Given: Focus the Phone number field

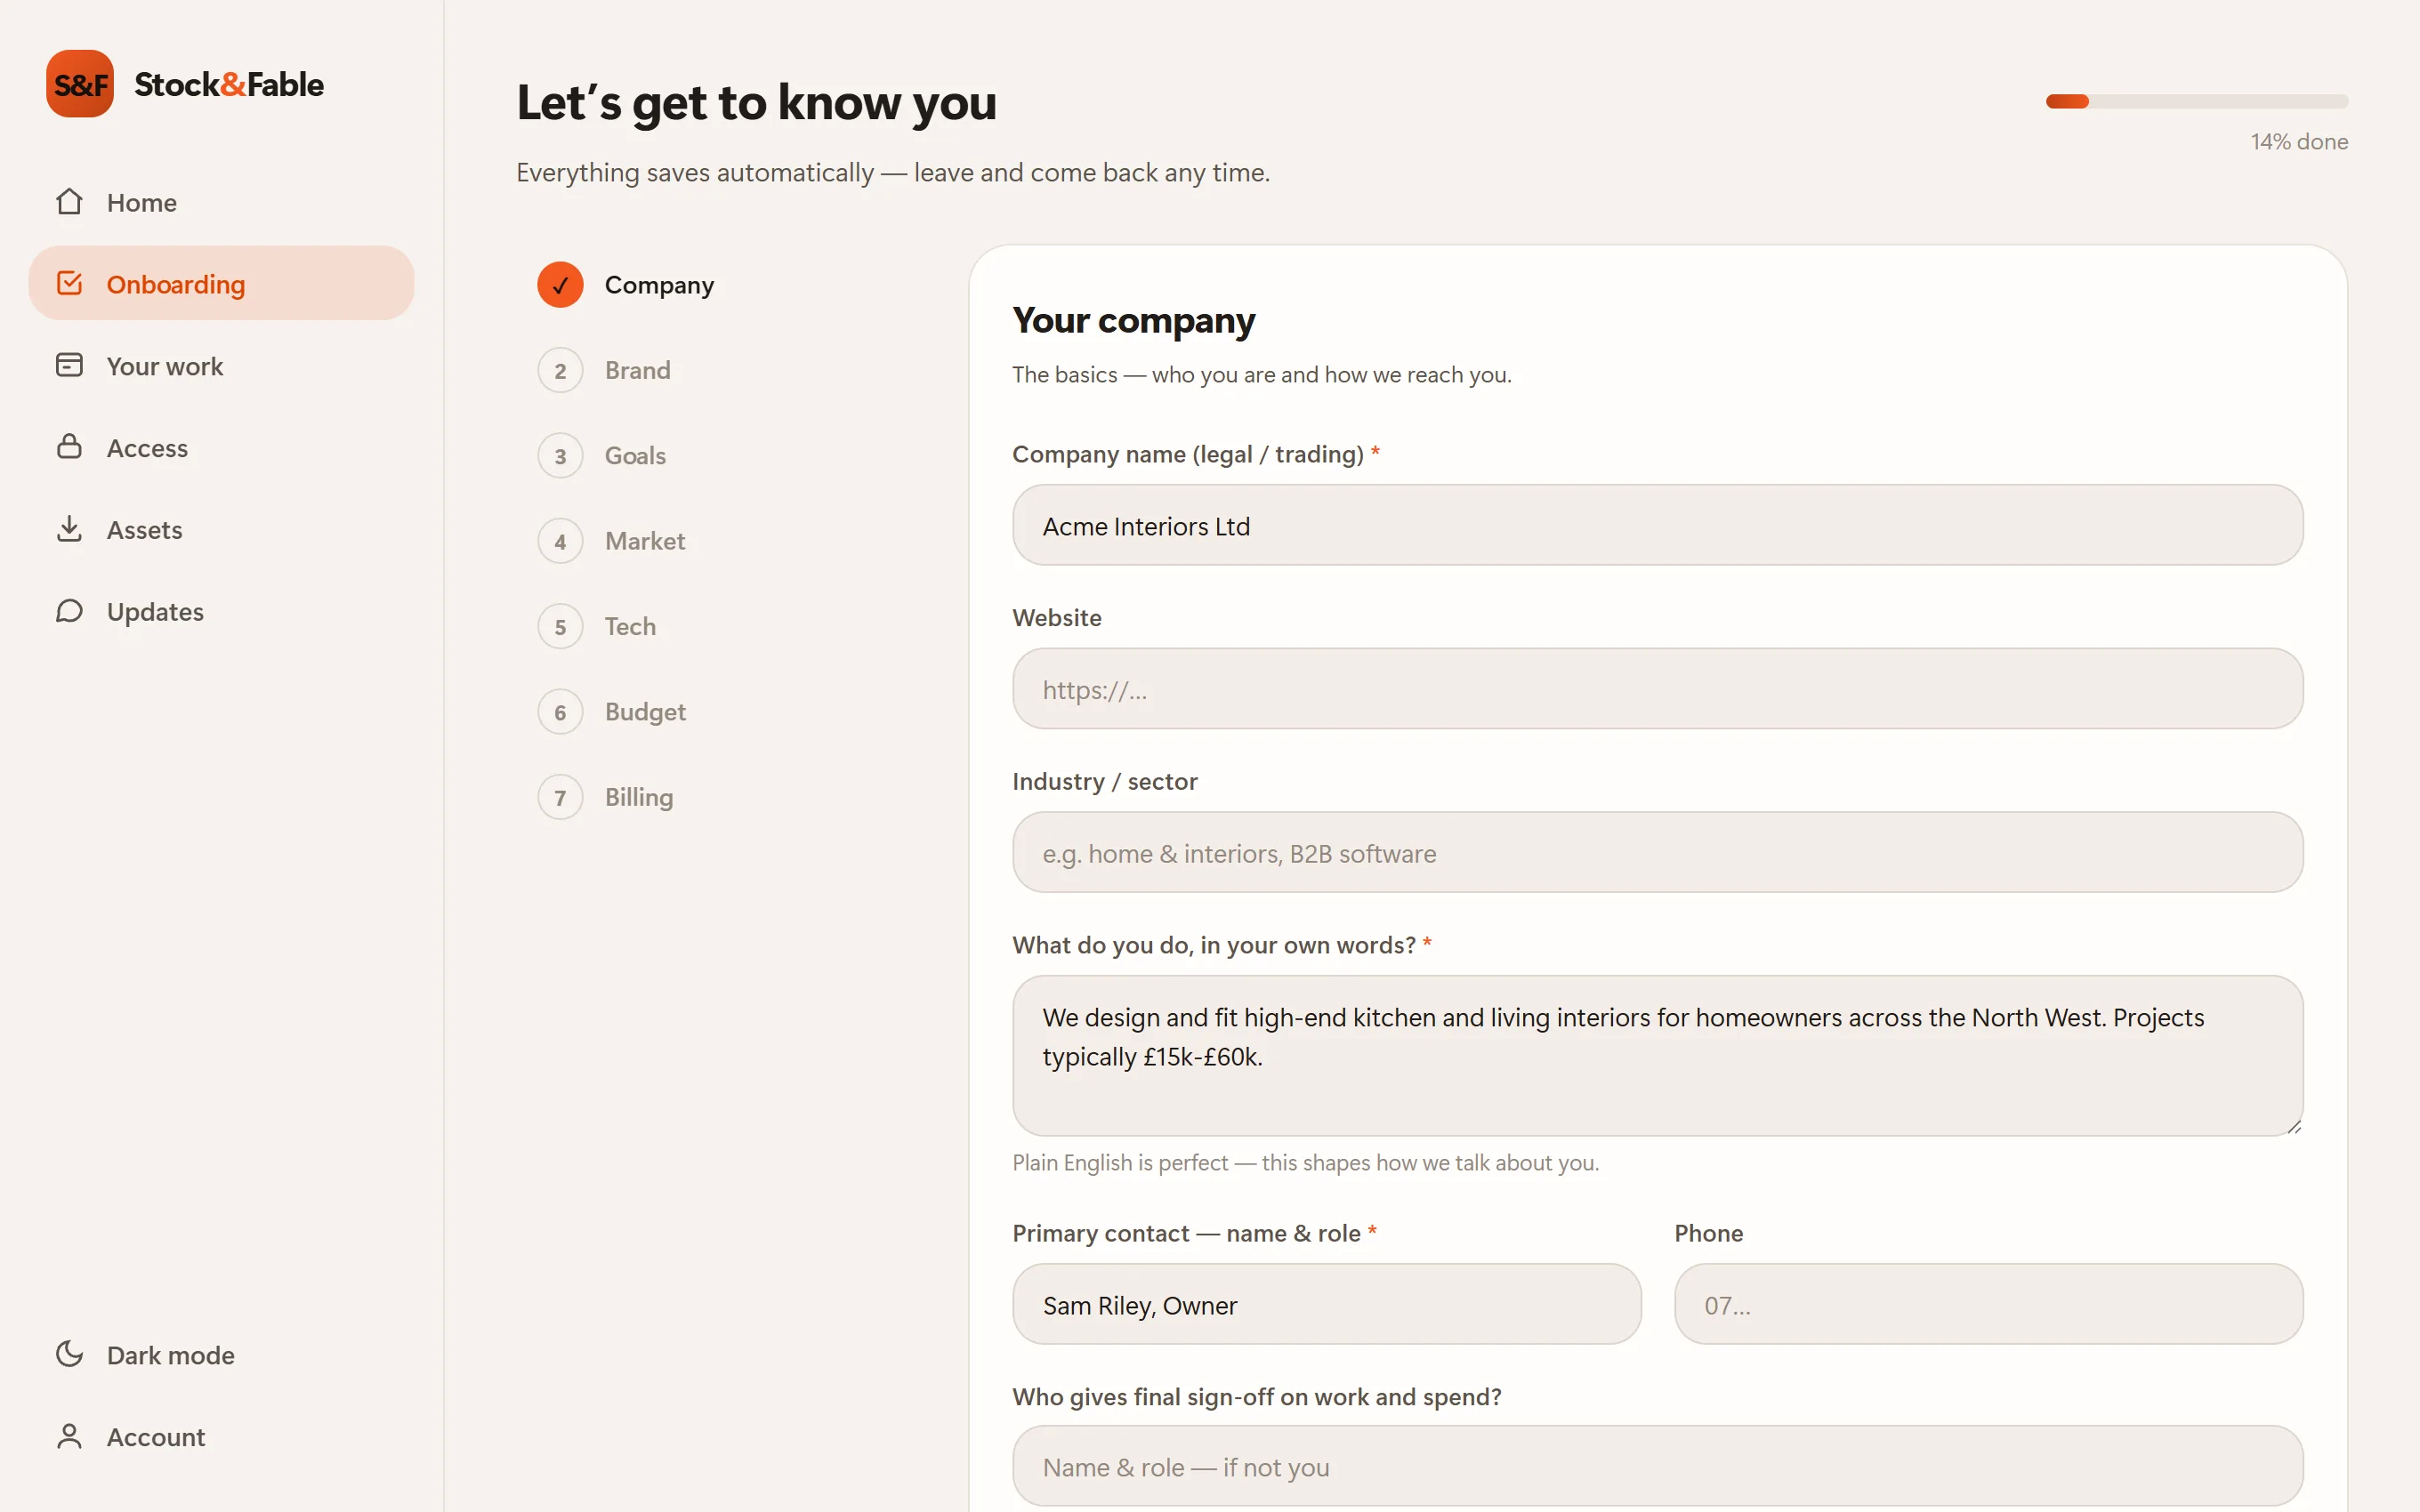Looking at the screenshot, I should click(x=1988, y=1305).
